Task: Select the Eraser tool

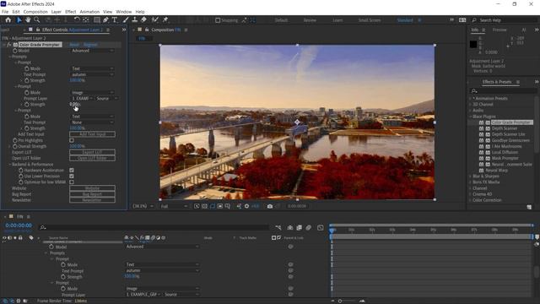Action: [143, 20]
